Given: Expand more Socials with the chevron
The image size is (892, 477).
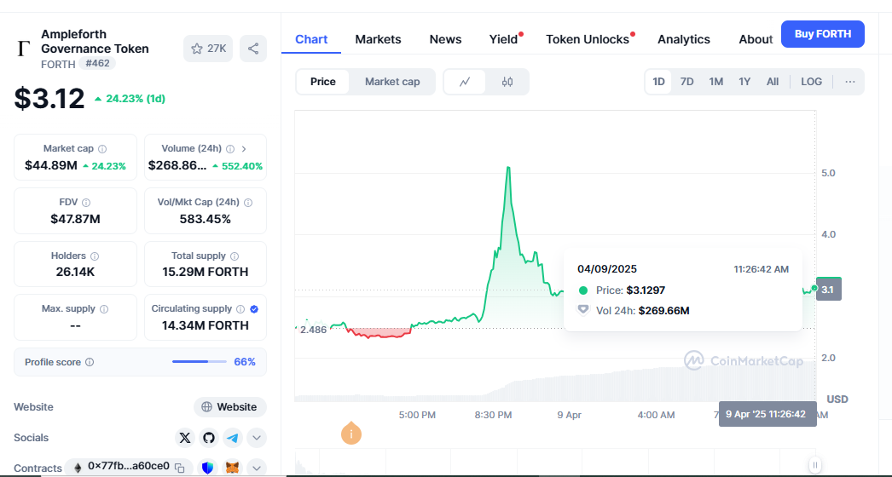Looking at the screenshot, I should point(257,438).
